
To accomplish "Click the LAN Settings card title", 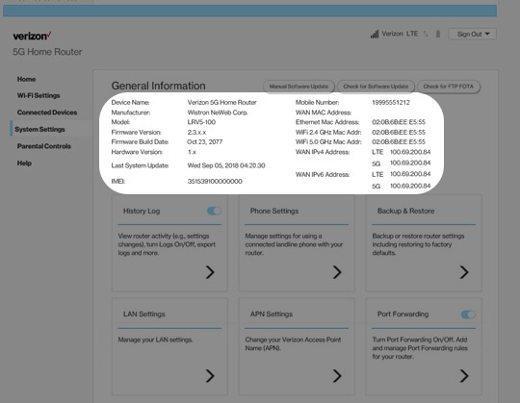I will 143,315.
